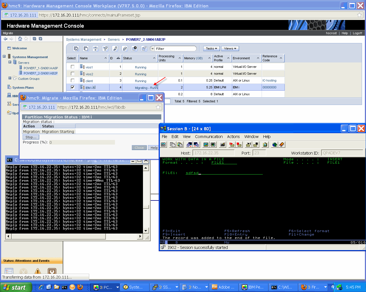Open the Tasks dropdown menu
366x292 pixels.
click(x=211, y=48)
